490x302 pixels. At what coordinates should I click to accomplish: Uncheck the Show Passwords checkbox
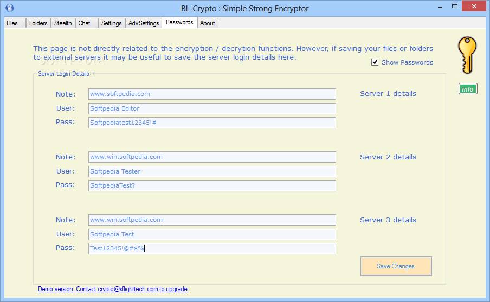[x=375, y=62]
